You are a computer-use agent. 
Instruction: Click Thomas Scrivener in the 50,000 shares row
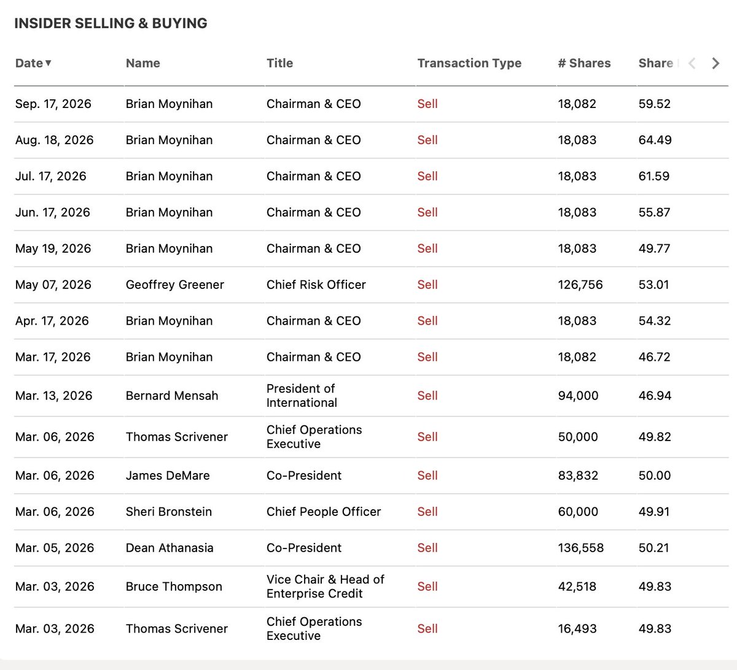(176, 437)
